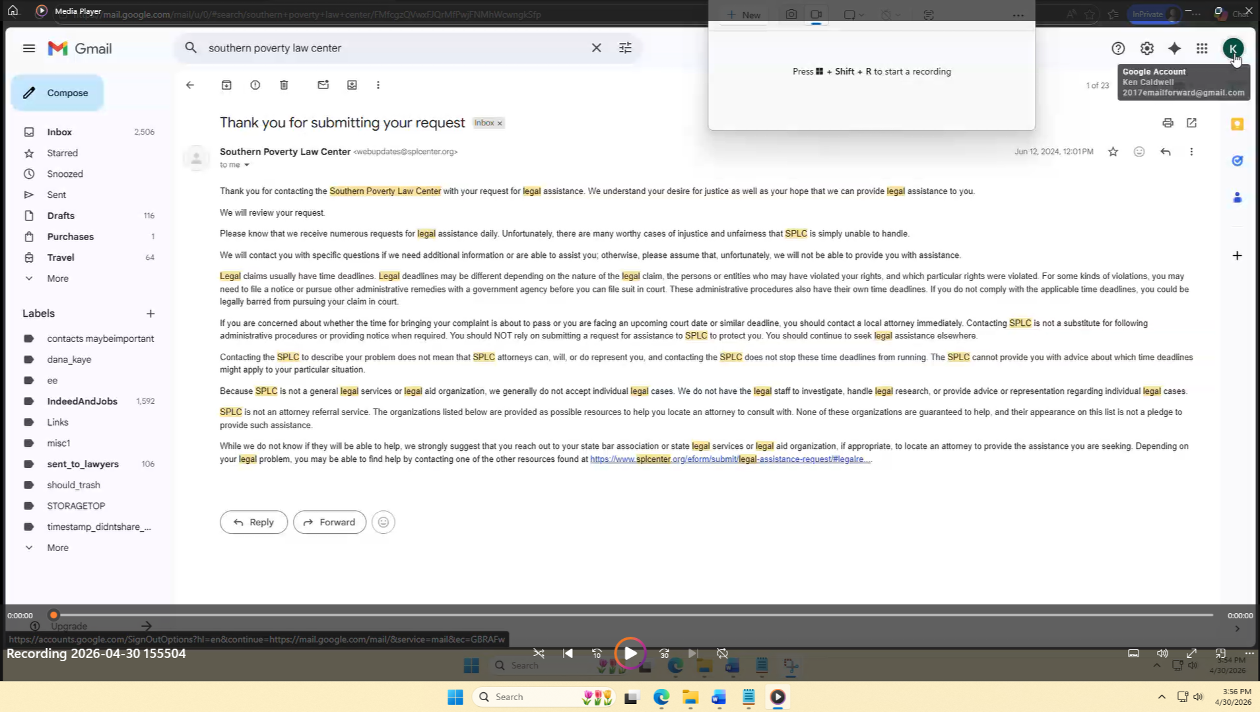Open the three-dot menu beside the reply arrow
The width and height of the screenshot is (1260, 712).
(1191, 152)
